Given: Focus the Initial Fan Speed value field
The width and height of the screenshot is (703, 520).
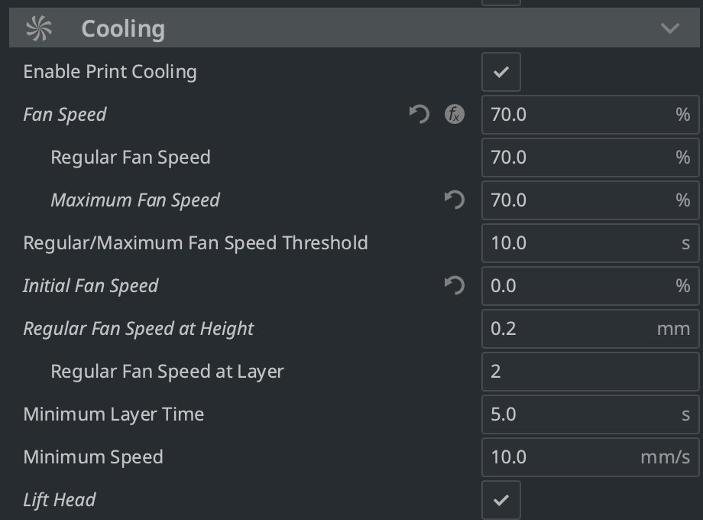Looking at the screenshot, I should [590, 286].
